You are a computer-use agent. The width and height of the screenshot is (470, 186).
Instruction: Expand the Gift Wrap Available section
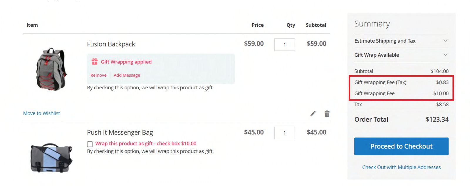[x=401, y=55]
